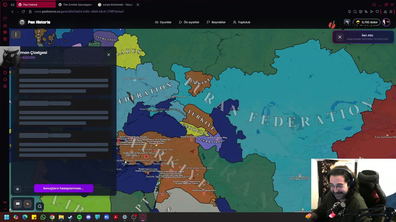
Task: Select the Pax Historia browser tab
Action: pos(36,5)
